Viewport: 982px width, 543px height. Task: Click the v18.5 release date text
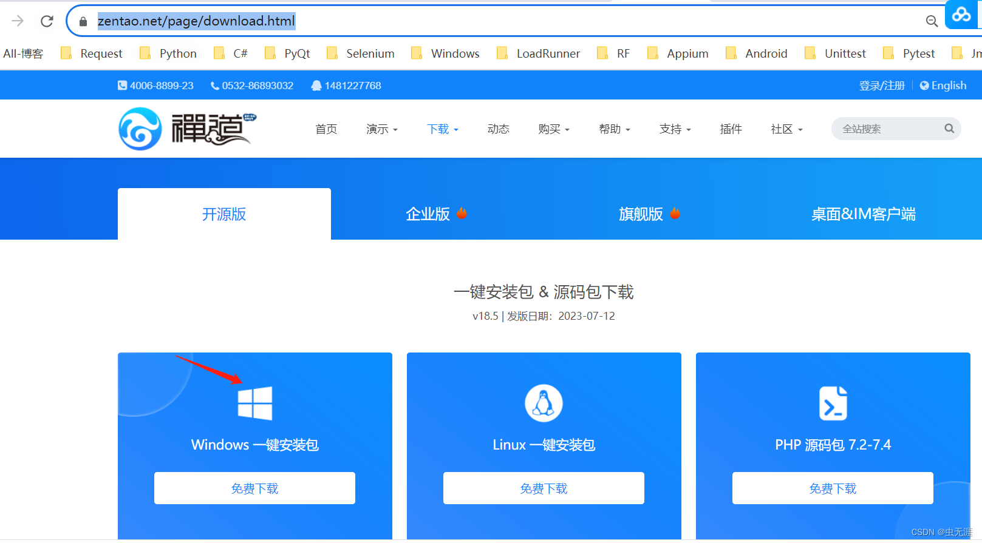(x=544, y=316)
